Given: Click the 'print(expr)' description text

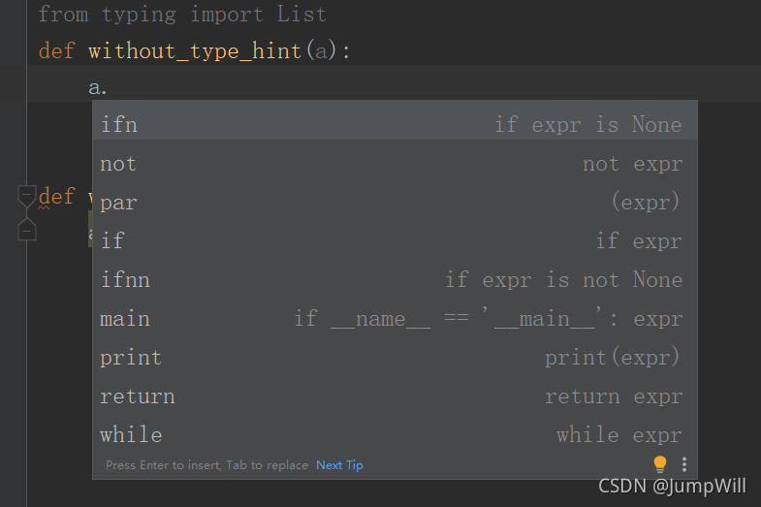Looking at the screenshot, I should tap(612, 358).
